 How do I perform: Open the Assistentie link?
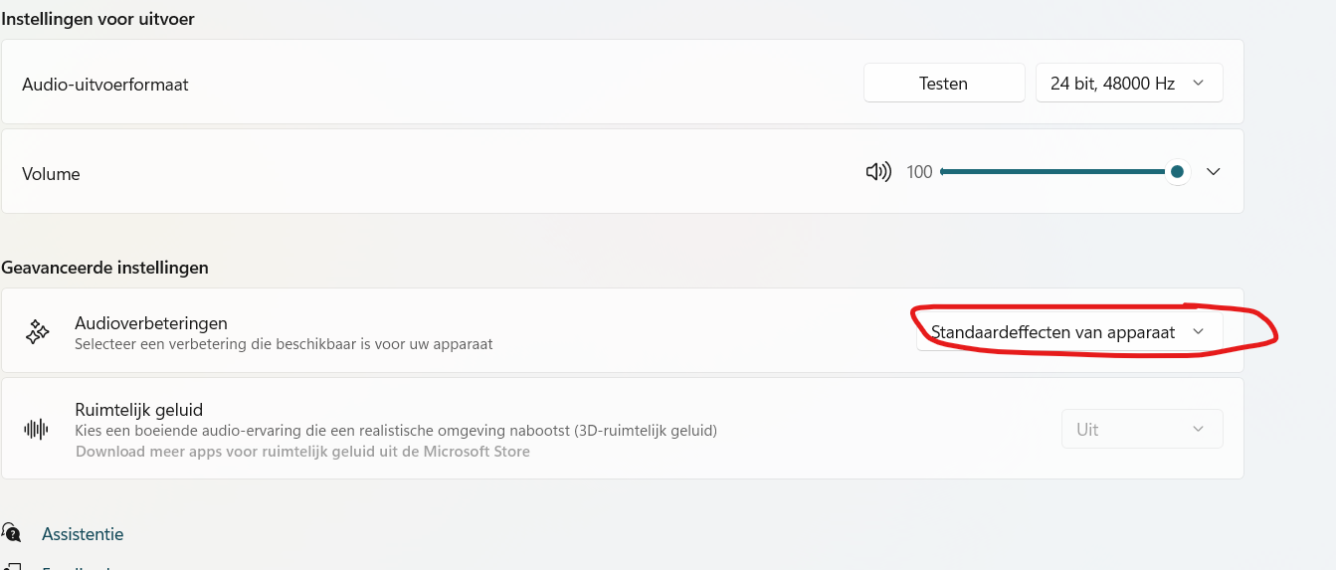tap(83, 534)
